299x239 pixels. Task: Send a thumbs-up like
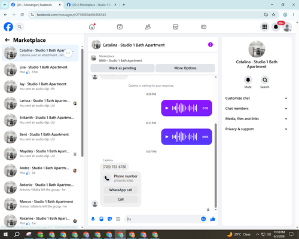(213, 219)
